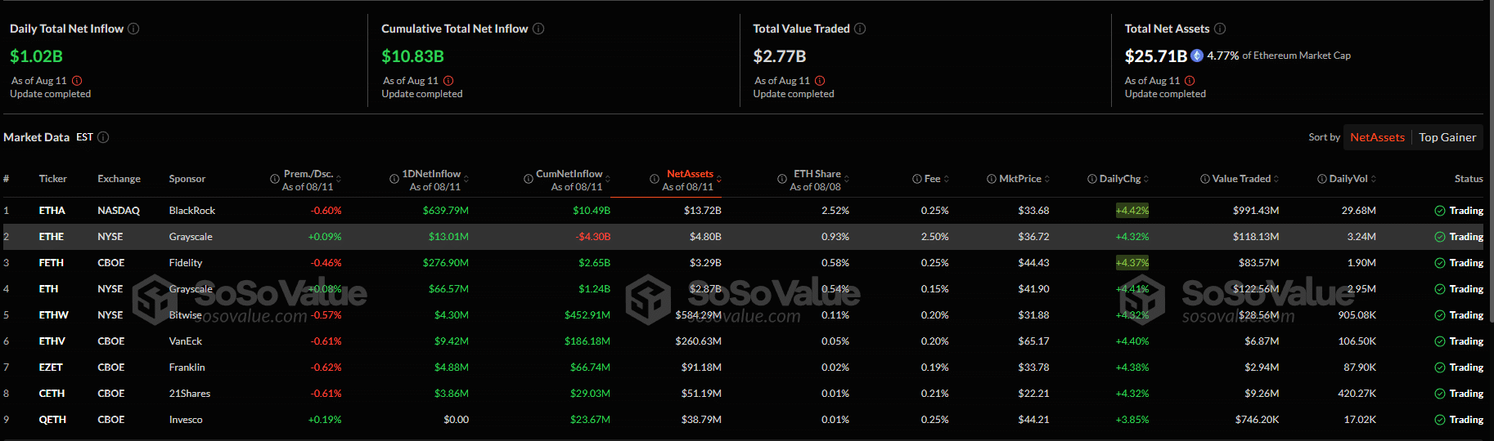Screen dimensions: 1494x441
Task: Open ETHA ticker link
Action: 52,211
